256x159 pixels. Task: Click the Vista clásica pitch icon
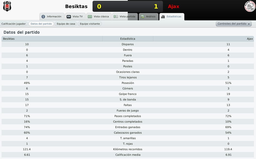90,17
